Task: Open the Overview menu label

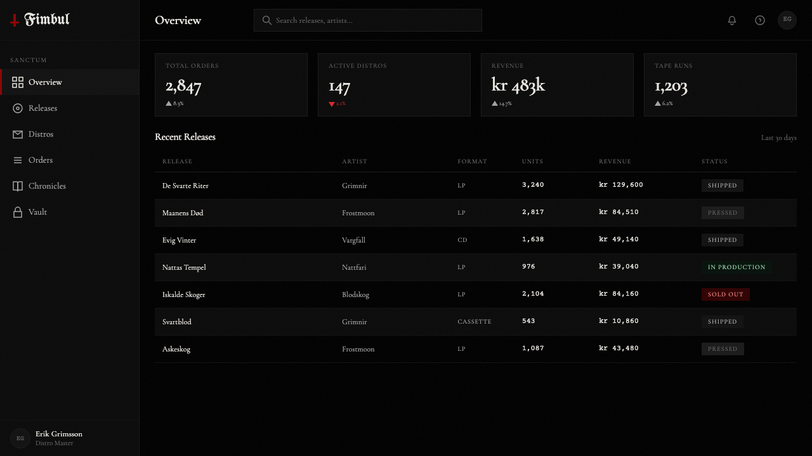Action: pyautogui.click(x=45, y=82)
